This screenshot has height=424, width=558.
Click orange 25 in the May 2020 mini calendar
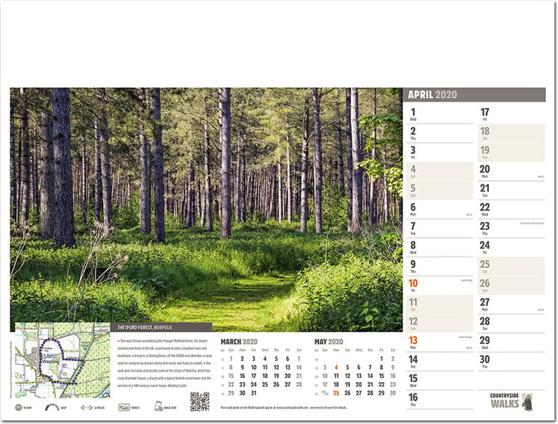(336, 393)
